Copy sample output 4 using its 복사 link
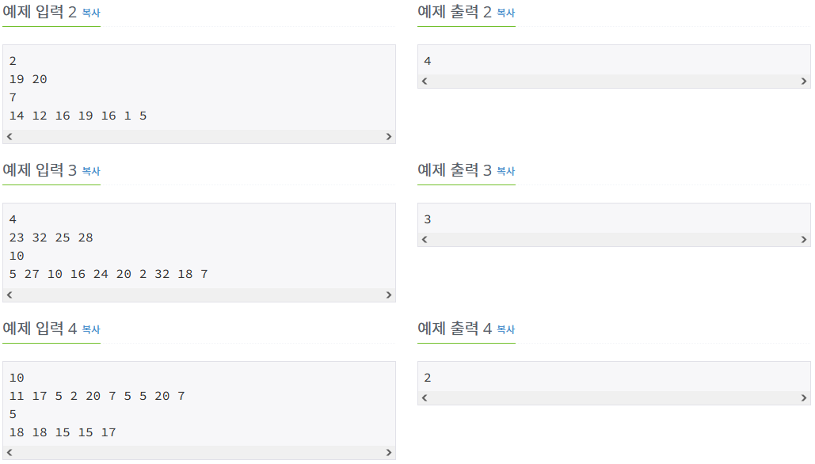 tap(505, 330)
